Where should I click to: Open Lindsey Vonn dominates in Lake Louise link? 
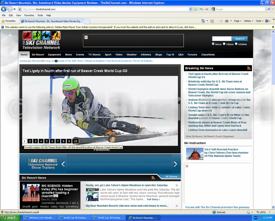(218, 130)
